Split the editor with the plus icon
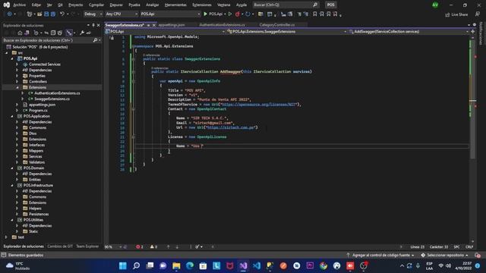486x273 pixels. pyautogui.click(x=472, y=32)
